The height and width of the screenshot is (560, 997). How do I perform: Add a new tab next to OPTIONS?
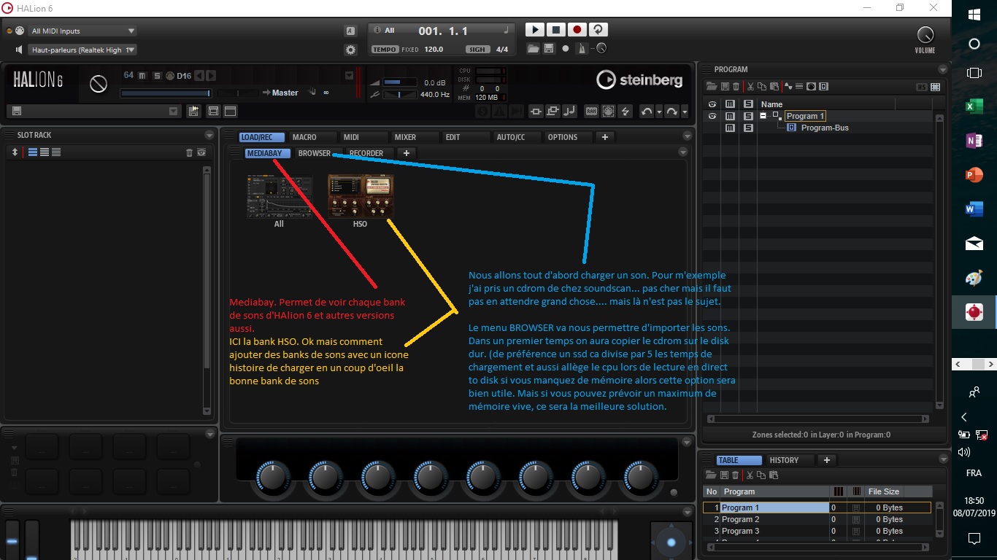pyautogui.click(x=604, y=137)
